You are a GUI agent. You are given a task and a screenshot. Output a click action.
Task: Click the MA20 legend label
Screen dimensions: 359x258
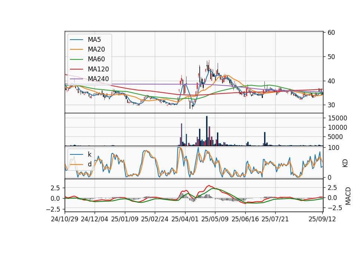point(96,49)
